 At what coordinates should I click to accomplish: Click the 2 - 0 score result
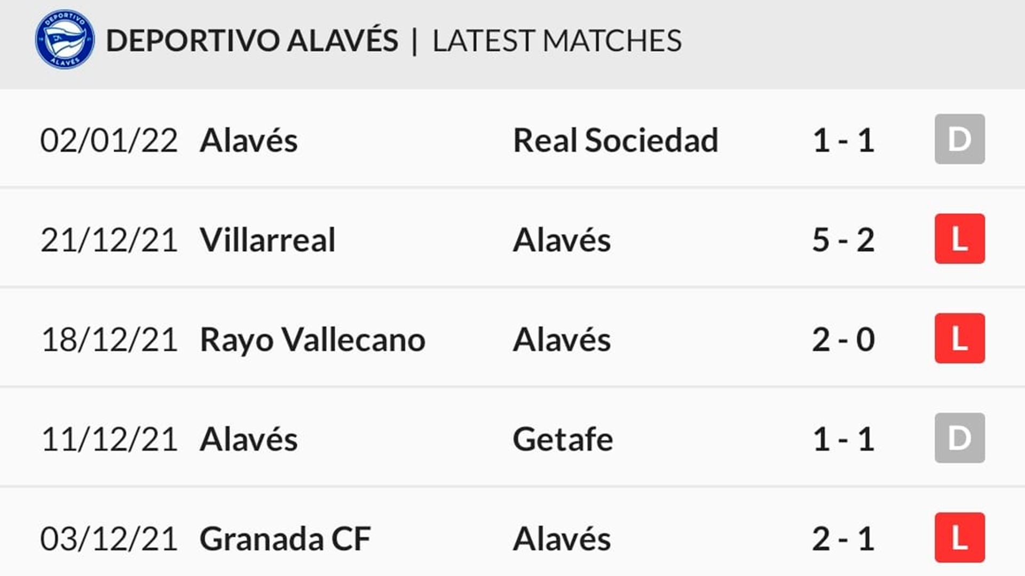843,340
